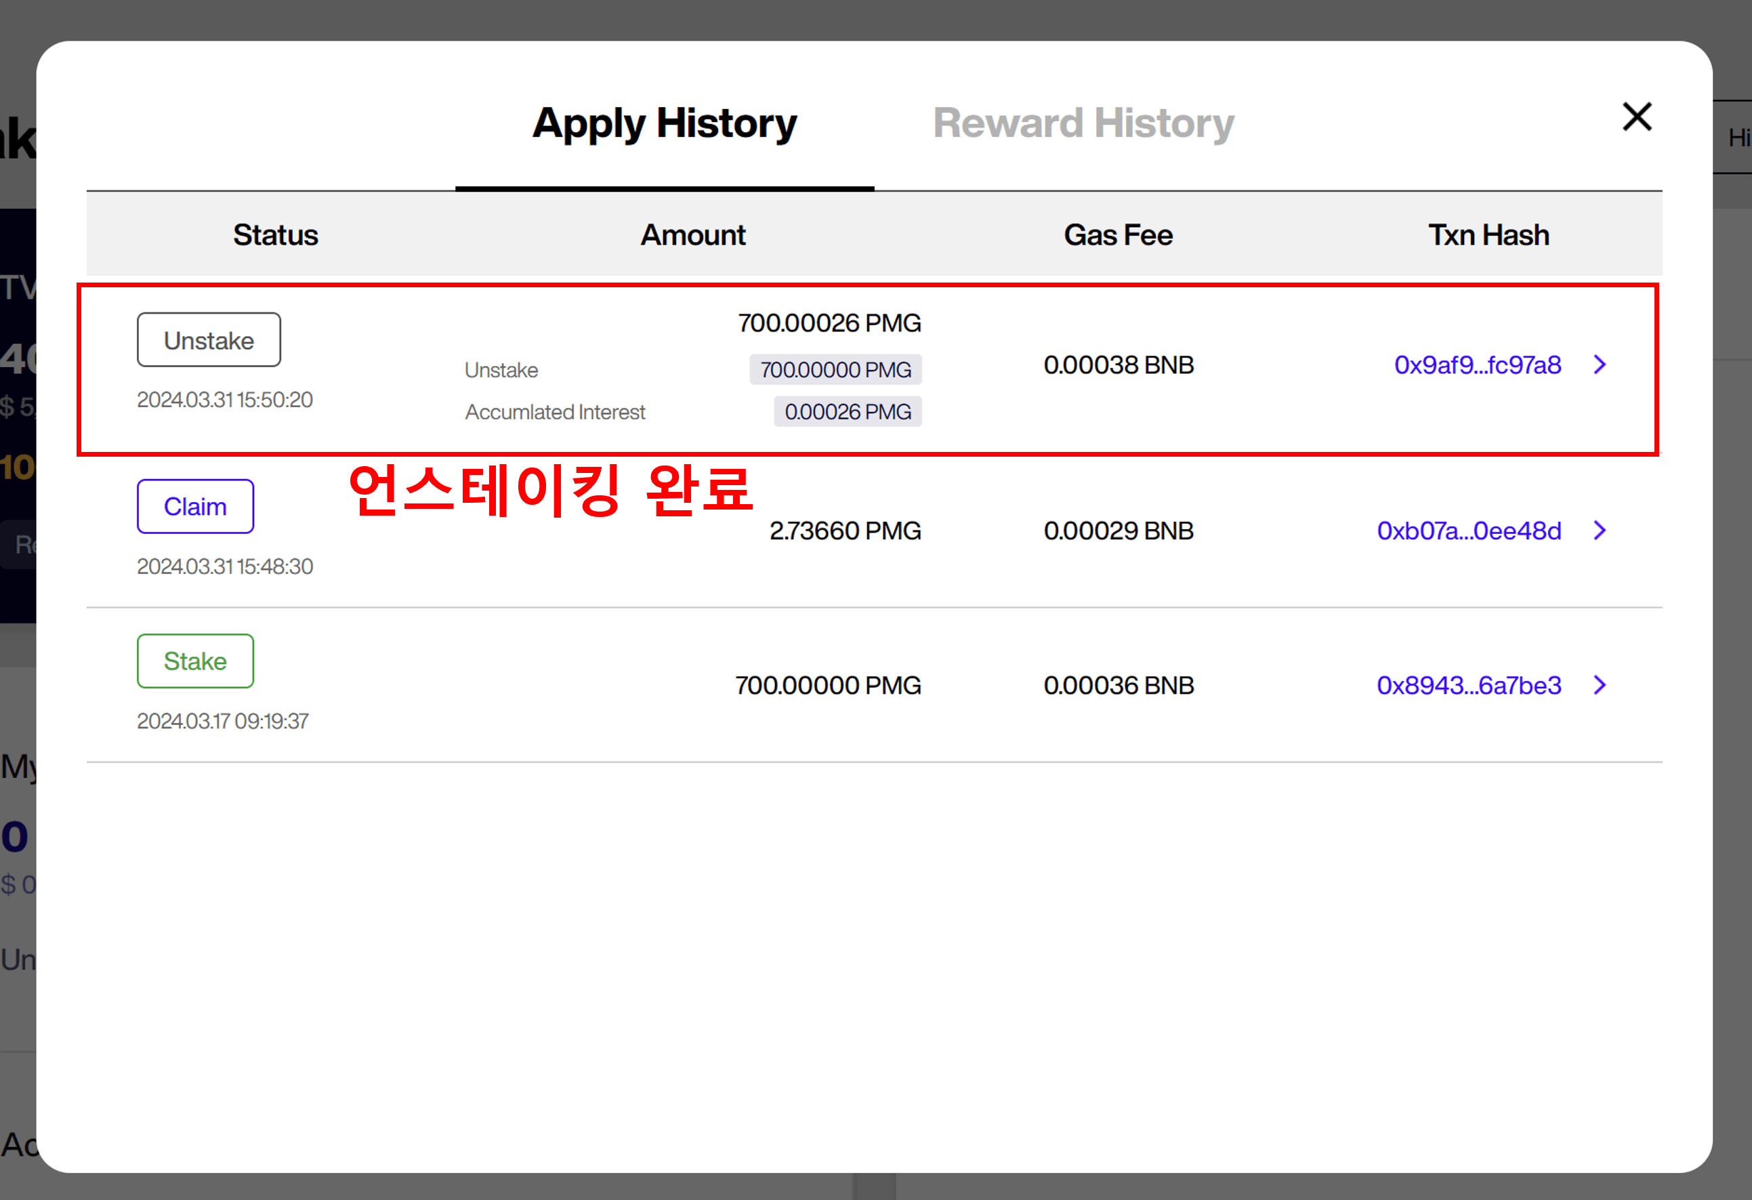Click the Unstake status badge
Image resolution: width=1752 pixels, height=1200 pixels.
[x=208, y=339]
